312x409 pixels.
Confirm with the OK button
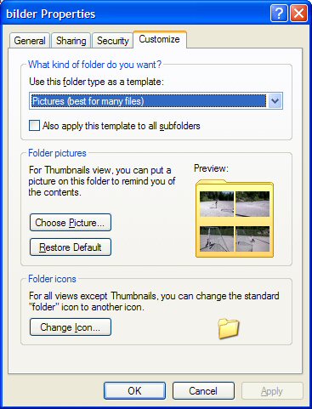click(134, 391)
